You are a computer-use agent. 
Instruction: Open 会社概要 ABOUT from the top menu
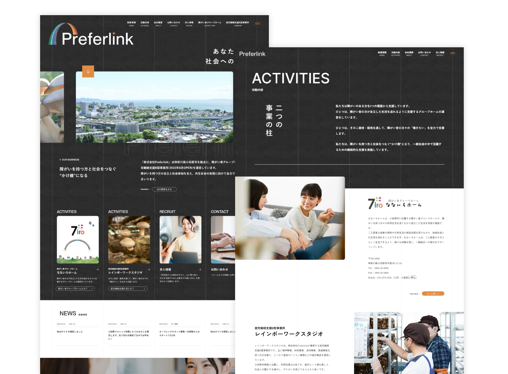point(158,23)
